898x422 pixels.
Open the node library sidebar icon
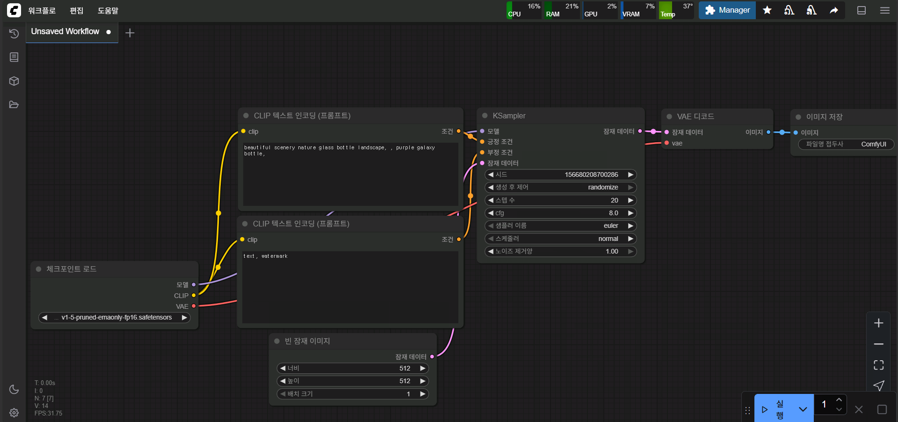14,57
